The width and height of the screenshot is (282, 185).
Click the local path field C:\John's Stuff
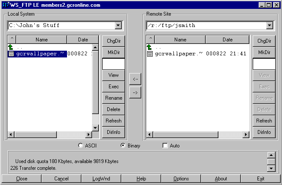click(61, 25)
